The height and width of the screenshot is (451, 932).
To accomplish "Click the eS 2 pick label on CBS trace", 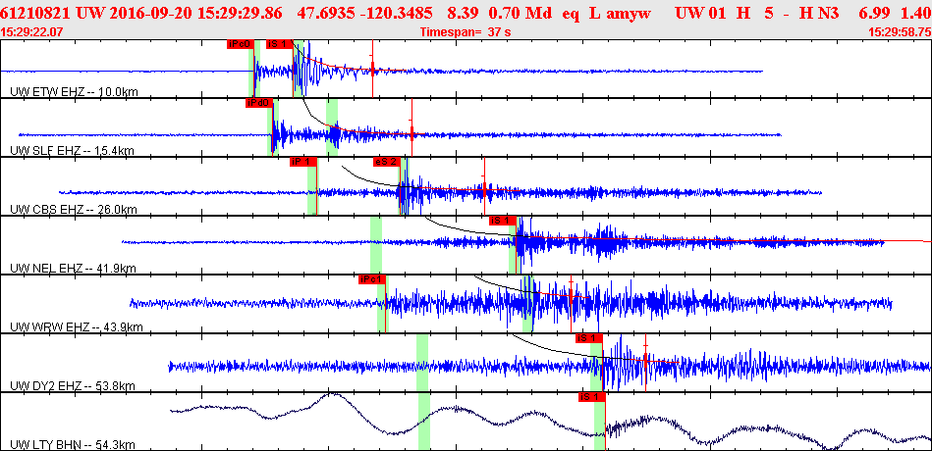I will click(386, 162).
